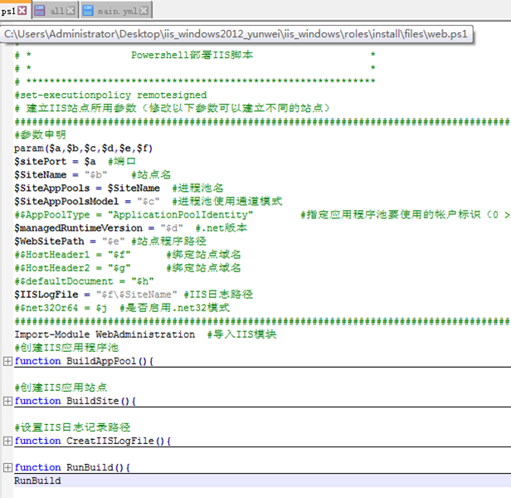Click the function BuildSite(){ text
Screen dimensions: 511x498
coord(75,401)
